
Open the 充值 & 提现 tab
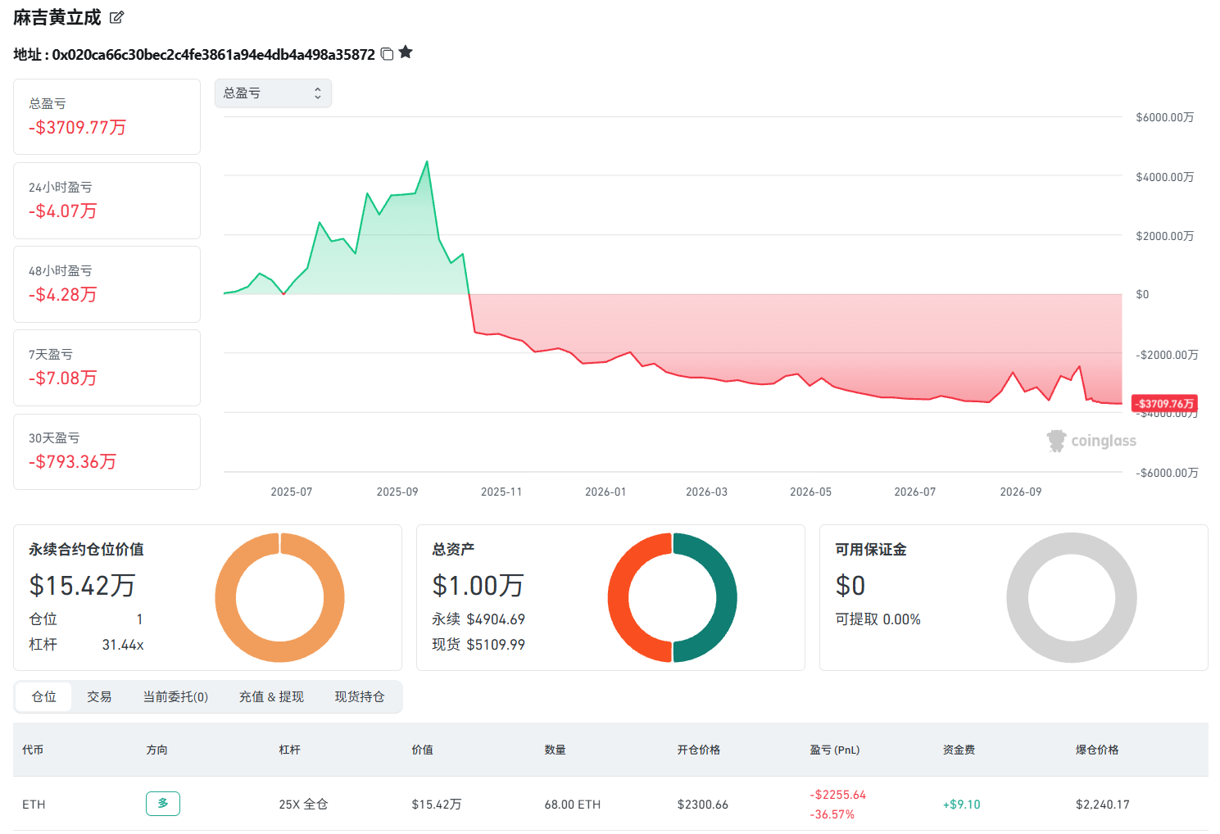(x=271, y=696)
